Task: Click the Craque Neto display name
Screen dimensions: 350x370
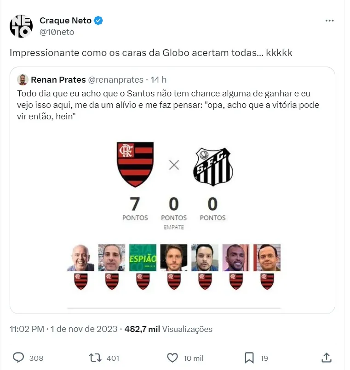Action: [x=65, y=21]
